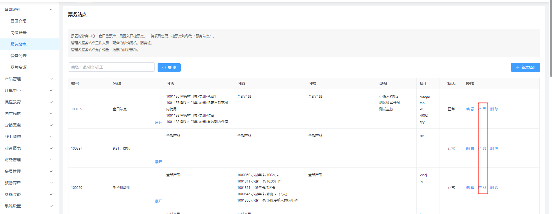Click 删除 for station 100397
The image size is (553, 214).
tap(494, 148)
